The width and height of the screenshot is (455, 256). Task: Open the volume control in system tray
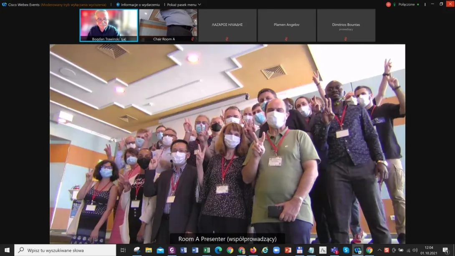pyautogui.click(x=415, y=250)
